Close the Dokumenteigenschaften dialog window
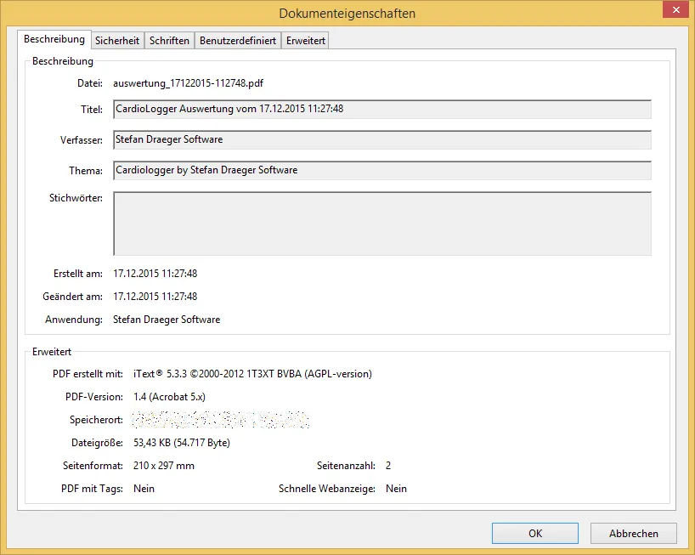The image size is (695, 555). [675, 10]
